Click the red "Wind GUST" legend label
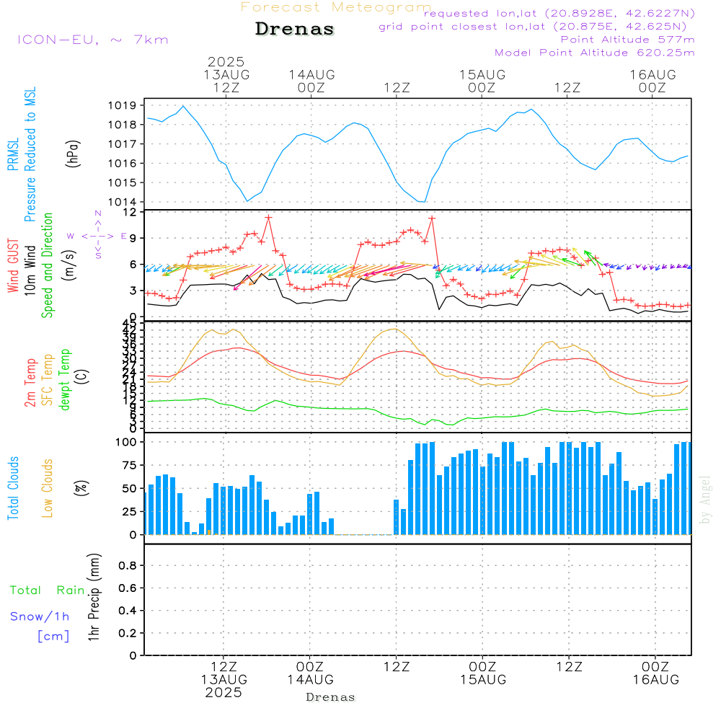 tap(13, 265)
